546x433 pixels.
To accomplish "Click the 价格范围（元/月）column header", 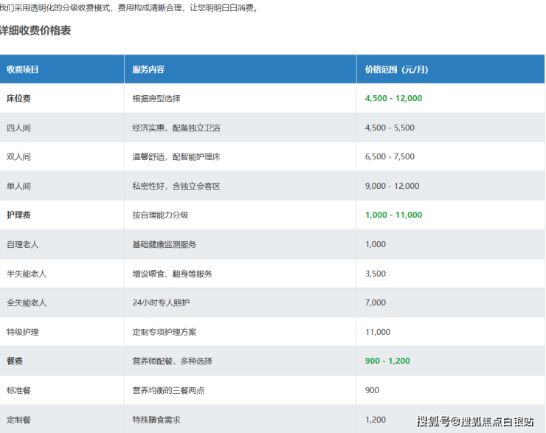I will [x=396, y=69].
